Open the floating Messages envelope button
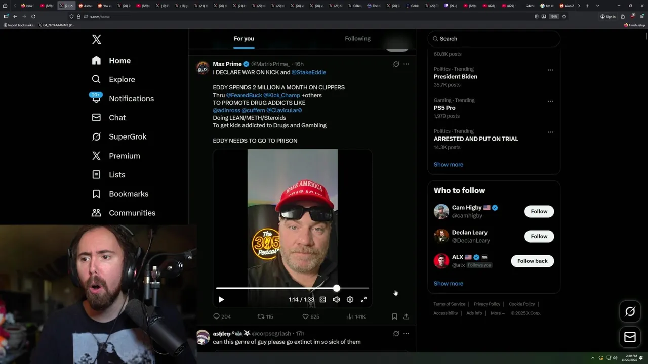This screenshot has width=648, height=364. pos(630,337)
